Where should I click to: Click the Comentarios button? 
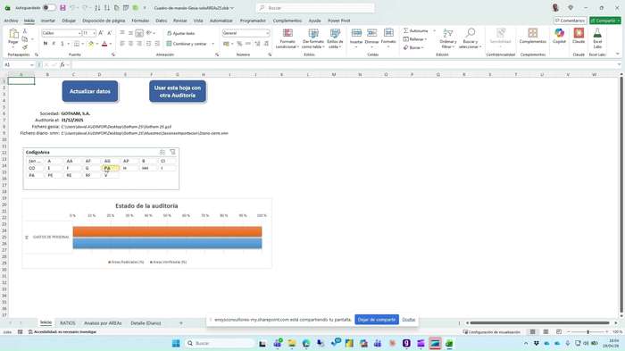[x=570, y=21]
